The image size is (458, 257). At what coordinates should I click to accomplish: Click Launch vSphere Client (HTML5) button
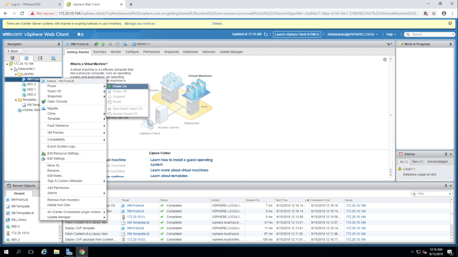(x=297, y=34)
